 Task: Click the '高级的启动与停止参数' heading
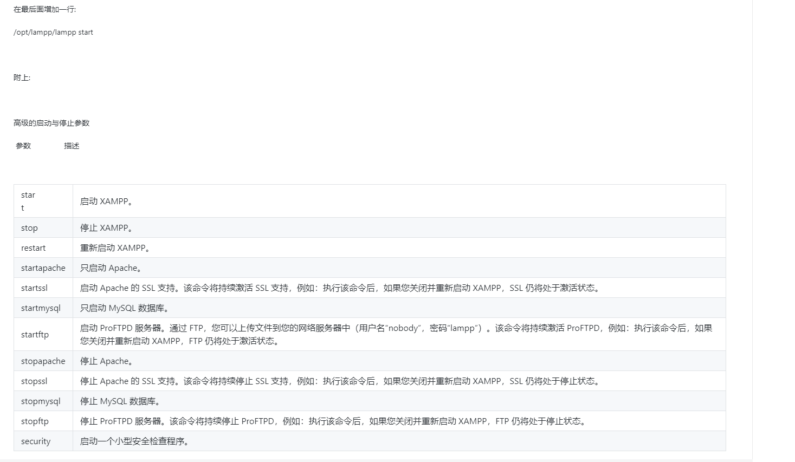51,123
